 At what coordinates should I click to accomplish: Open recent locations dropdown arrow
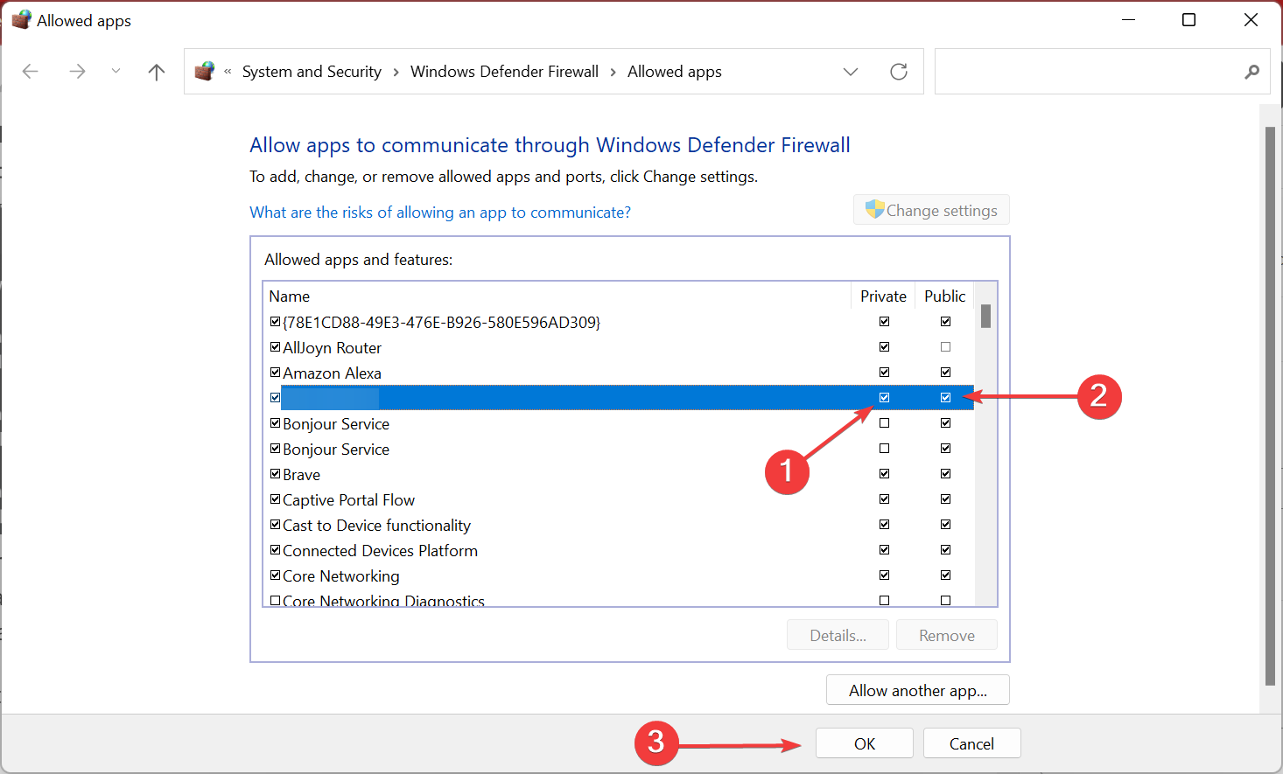116,72
